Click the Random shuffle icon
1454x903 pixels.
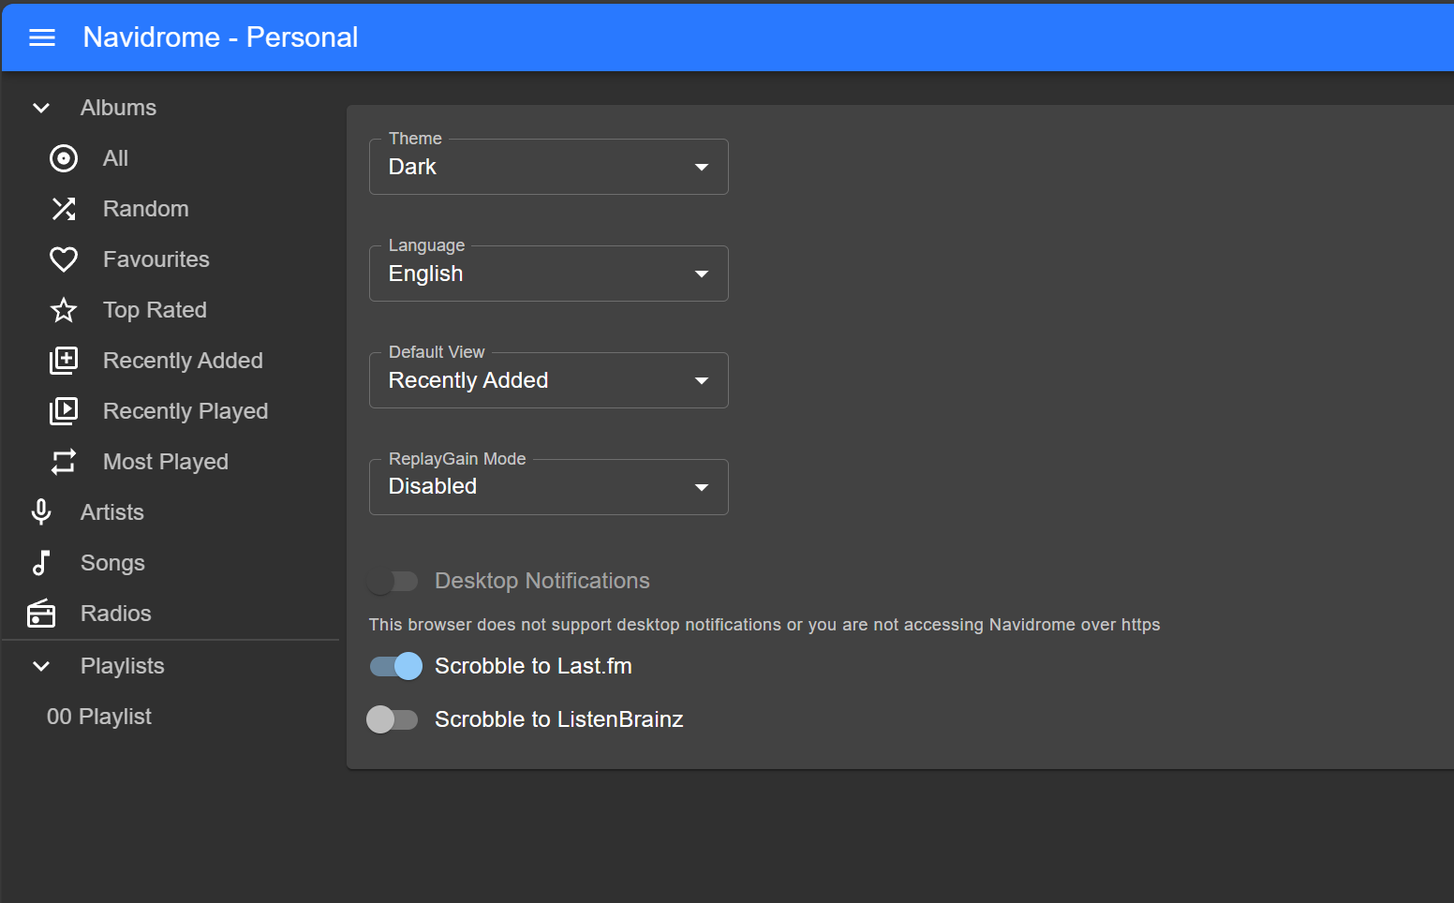point(64,209)
